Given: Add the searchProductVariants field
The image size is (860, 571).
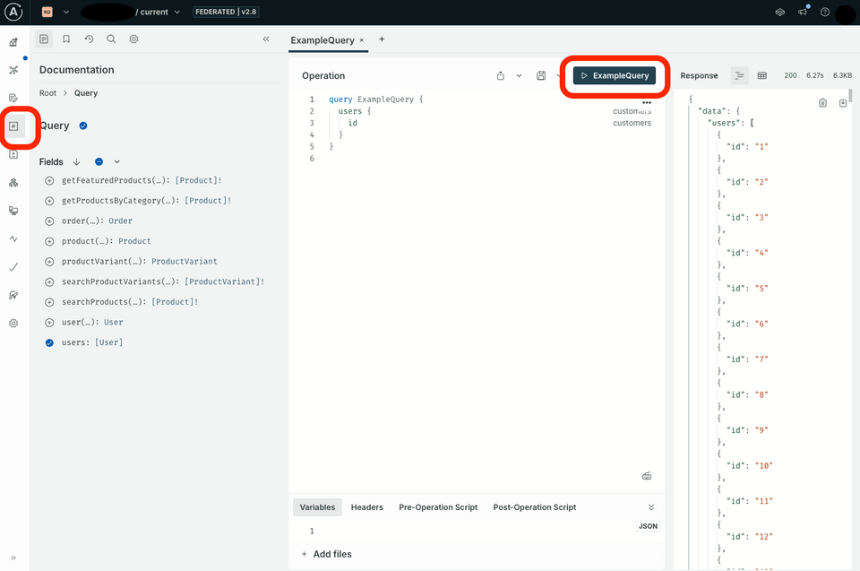Looking at the screenshot, I should coord(49,281).
